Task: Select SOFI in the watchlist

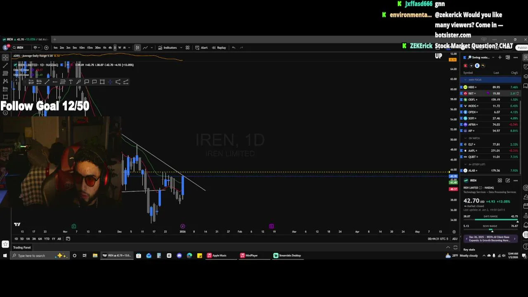Action: [491, 118]
